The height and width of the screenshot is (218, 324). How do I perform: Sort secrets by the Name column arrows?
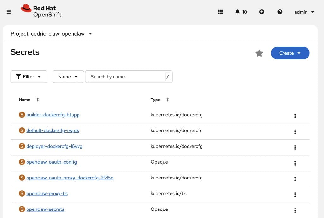point(37,100)
